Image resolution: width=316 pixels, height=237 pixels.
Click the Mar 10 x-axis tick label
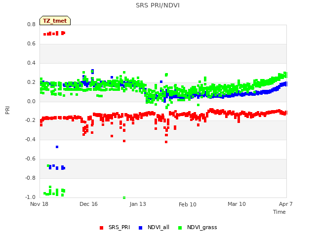[x=237, y=204]
